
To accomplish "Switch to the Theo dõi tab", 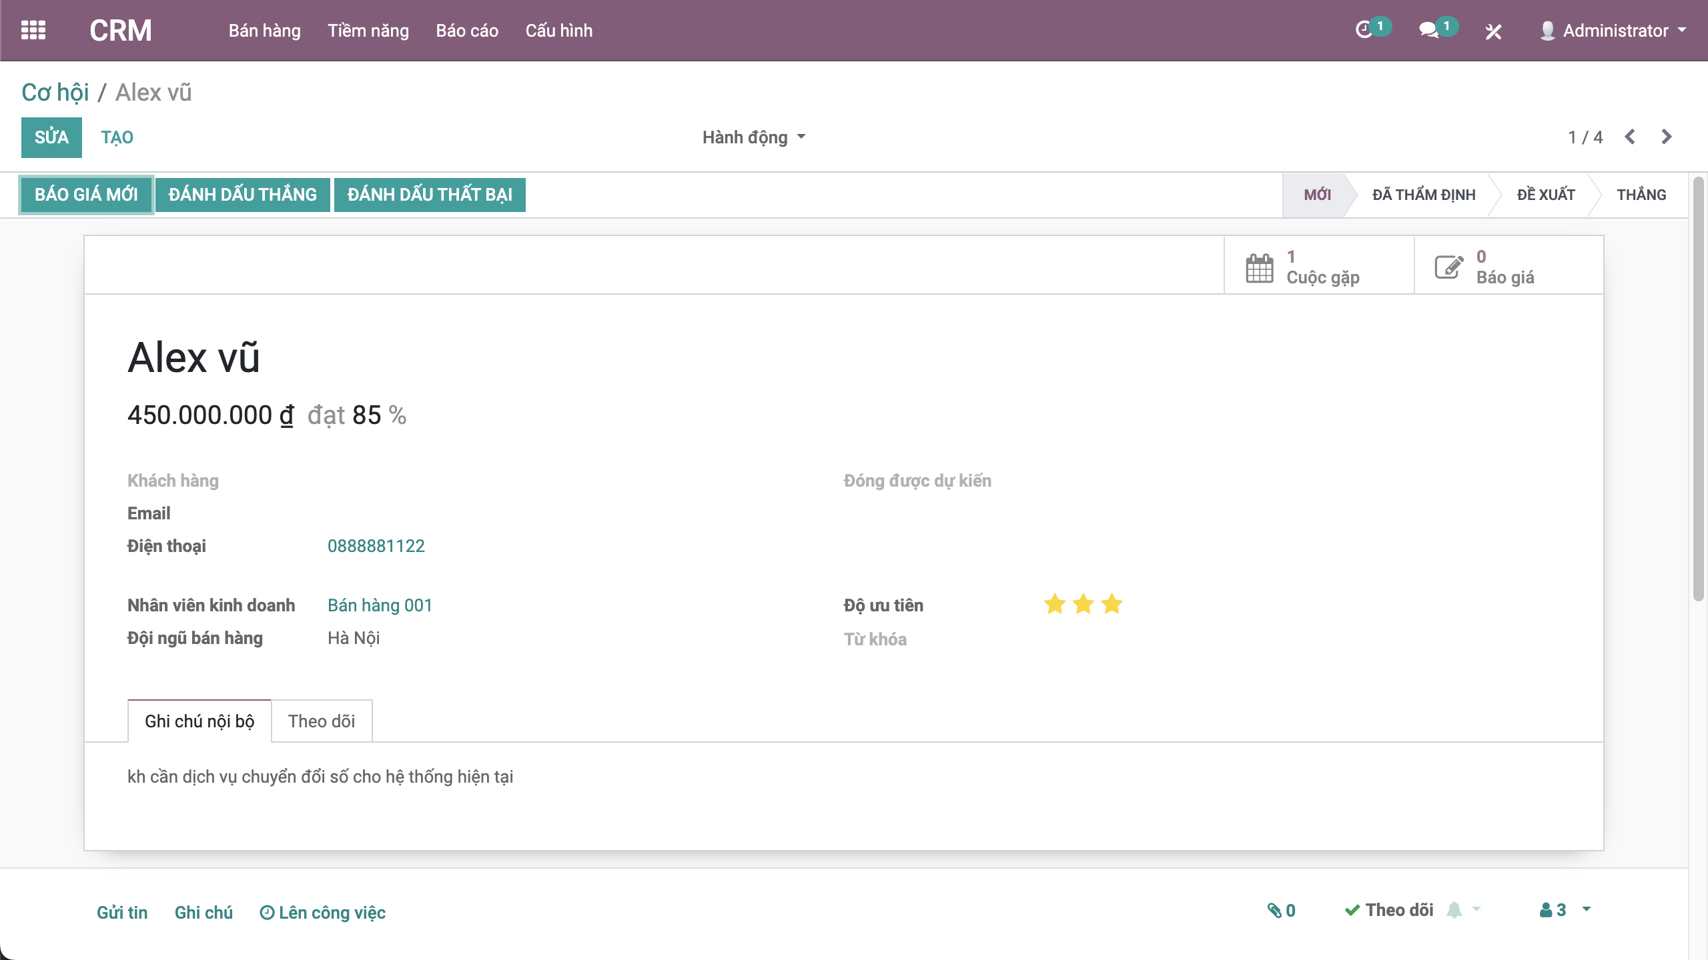I will [322, 721].
